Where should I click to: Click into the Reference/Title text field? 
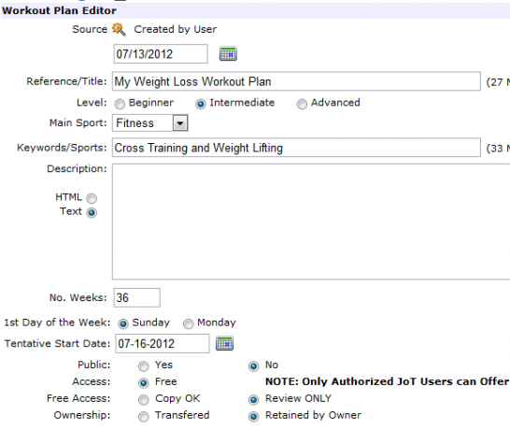(x=296, y=81)
